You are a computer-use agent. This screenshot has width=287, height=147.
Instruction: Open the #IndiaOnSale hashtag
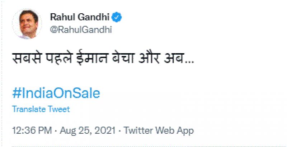point(56,93)
